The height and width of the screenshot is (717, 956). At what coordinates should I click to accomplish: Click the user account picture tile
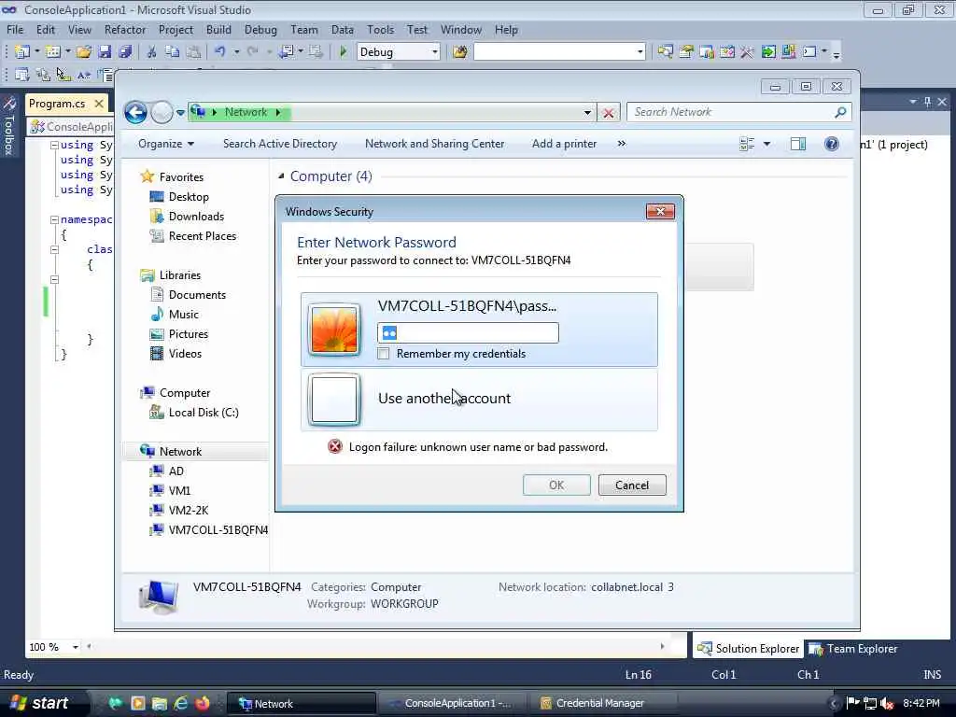(x=334, y=330)
